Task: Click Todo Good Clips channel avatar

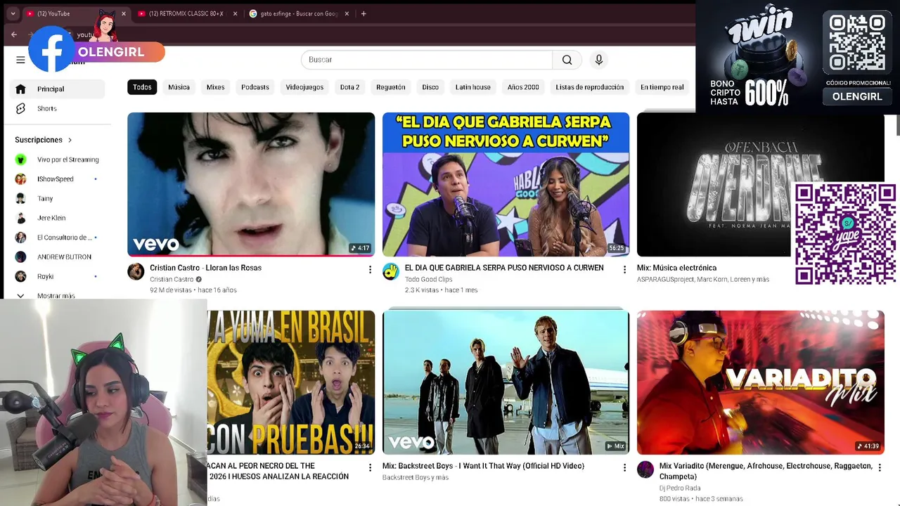Action: (x=391, y=271)
